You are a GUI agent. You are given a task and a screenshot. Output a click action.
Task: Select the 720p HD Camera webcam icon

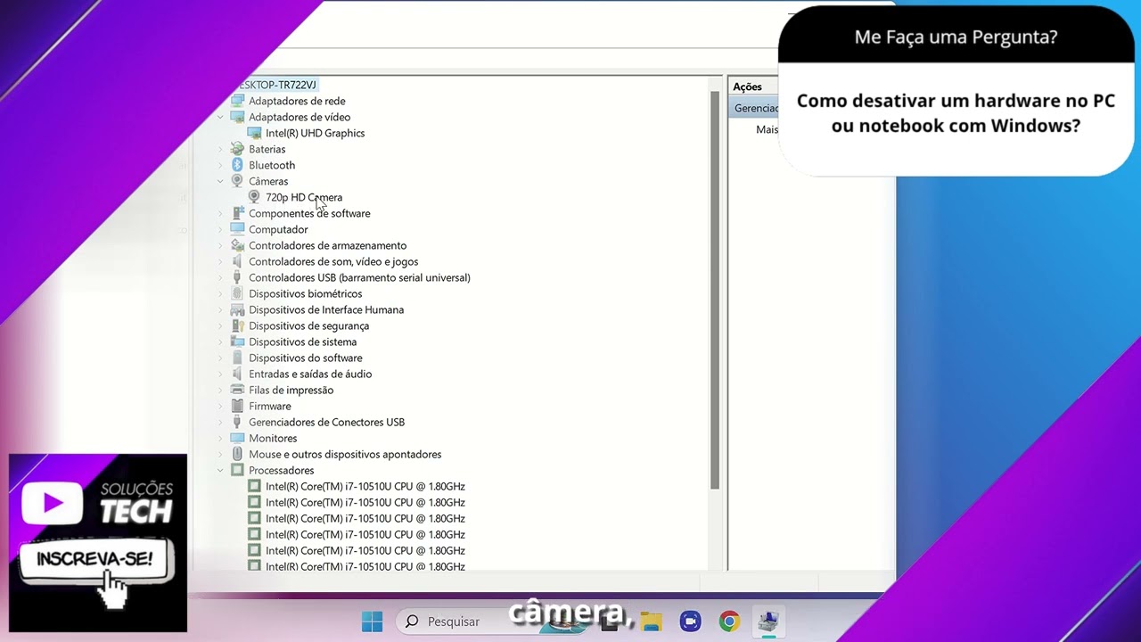point(254,197)
